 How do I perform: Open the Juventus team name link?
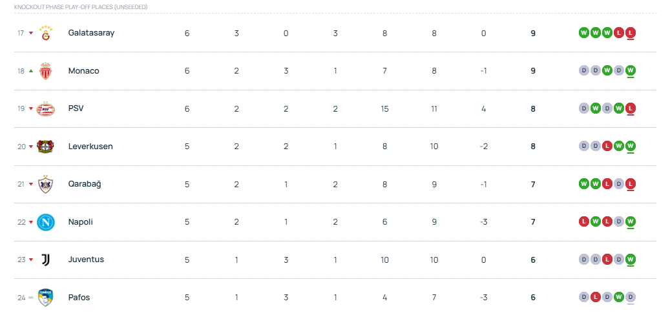click(86, 260)
